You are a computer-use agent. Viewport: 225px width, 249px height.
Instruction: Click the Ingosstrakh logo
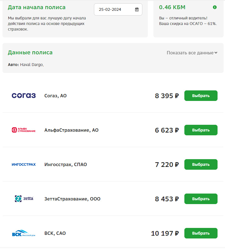click(x=24, y=164)
